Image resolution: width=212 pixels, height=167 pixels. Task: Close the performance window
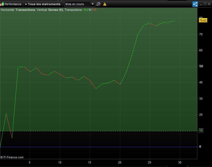point(209,4)
